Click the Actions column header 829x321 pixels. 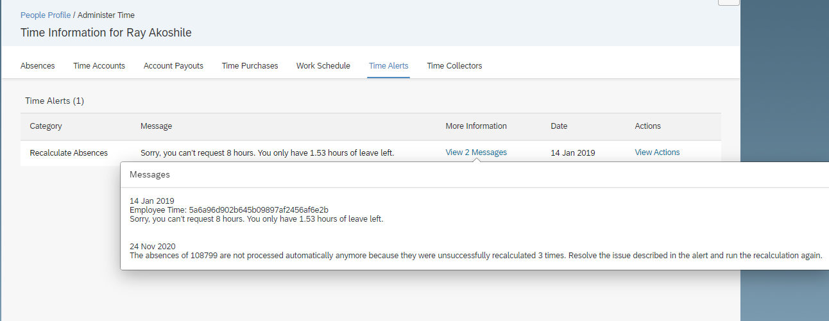[647, 126]
